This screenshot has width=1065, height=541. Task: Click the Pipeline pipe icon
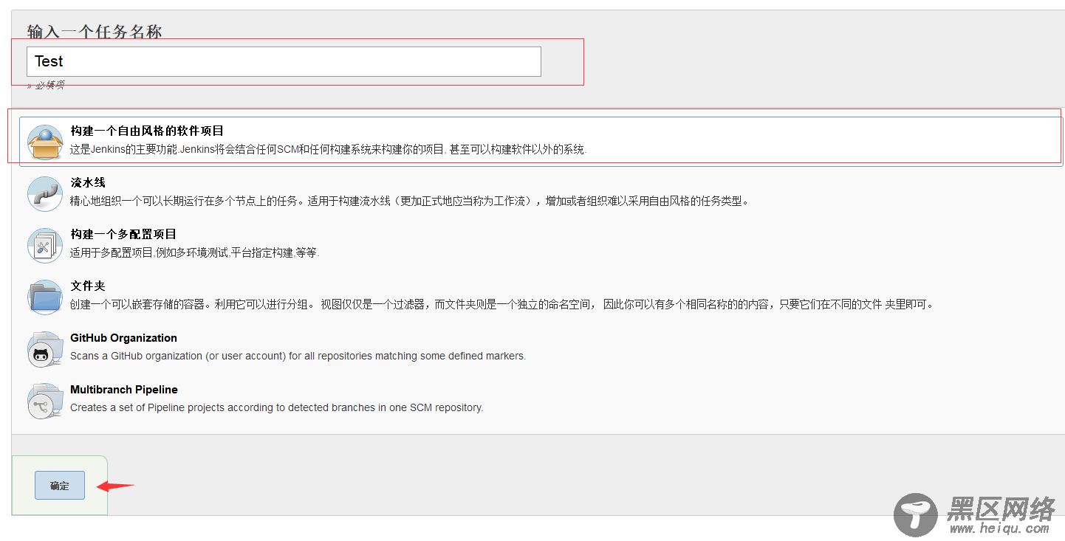coord(45,193)
